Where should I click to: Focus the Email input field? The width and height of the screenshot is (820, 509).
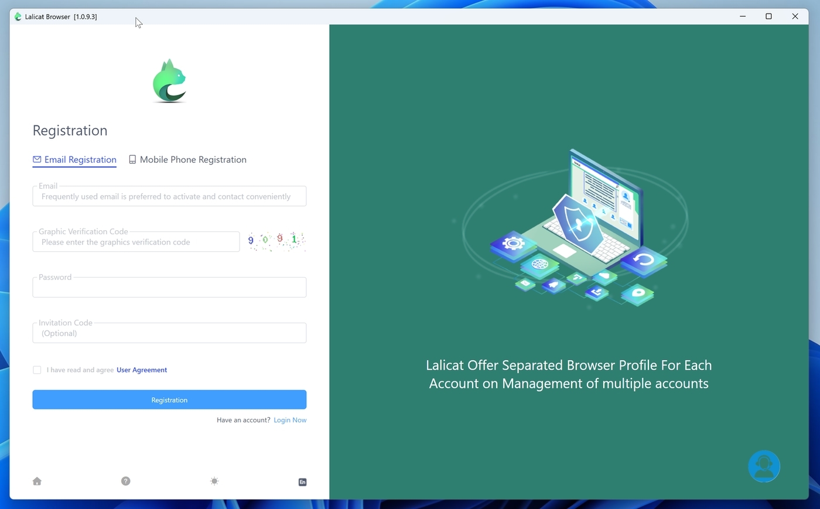169,196
